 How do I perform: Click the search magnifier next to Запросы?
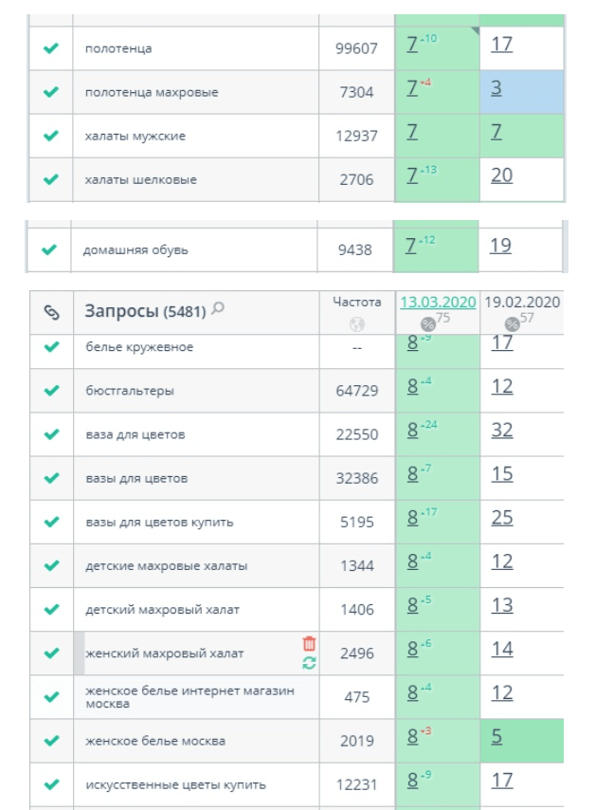[219, 308]
